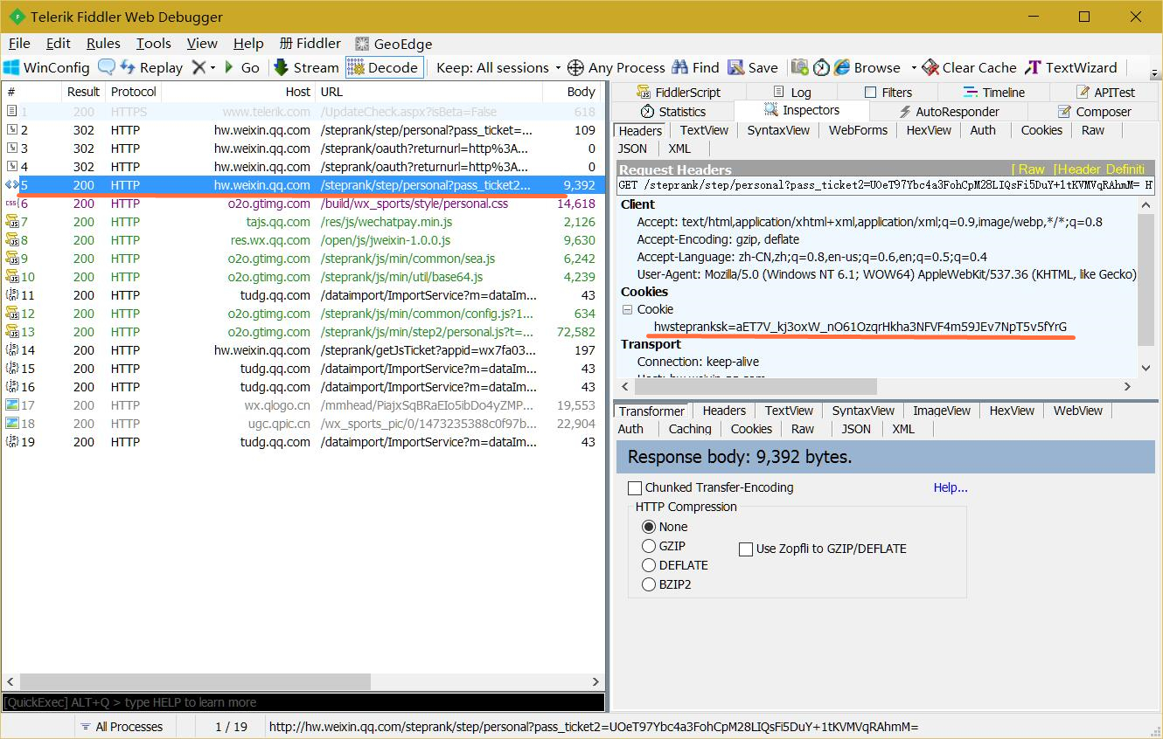Open the Tools menu
The width and height of the screenshot is (1163, 739).
click(153, 43)
